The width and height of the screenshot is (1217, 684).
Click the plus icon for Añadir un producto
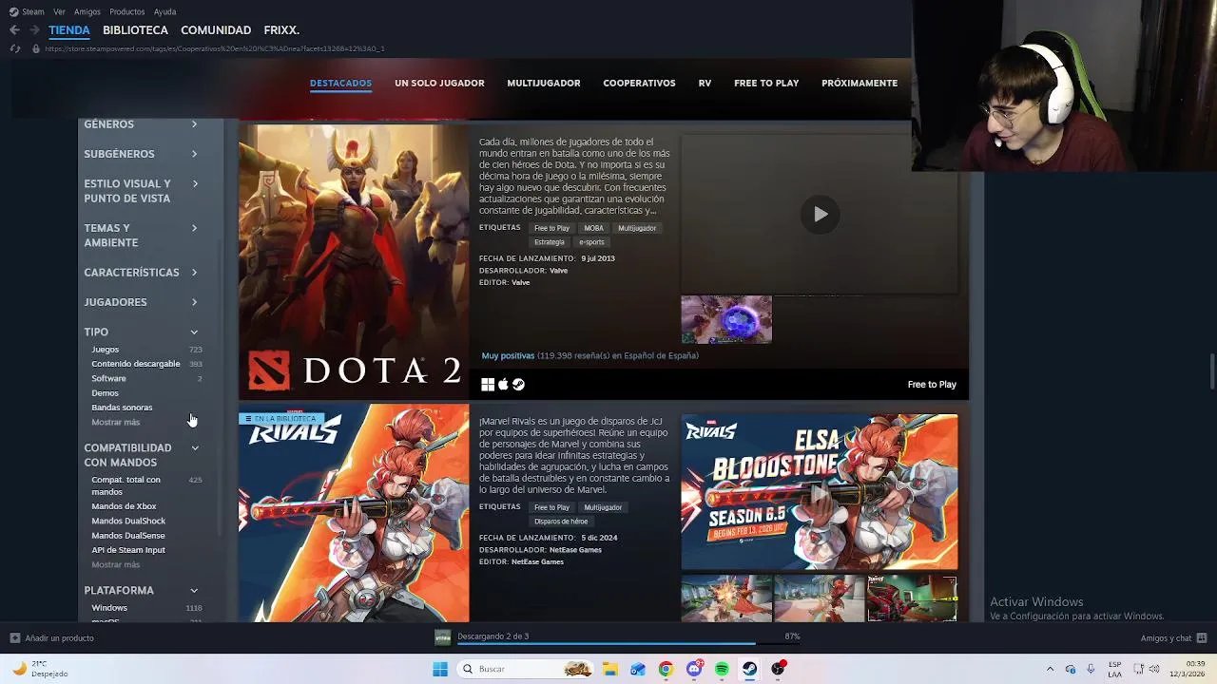(14, 638)
